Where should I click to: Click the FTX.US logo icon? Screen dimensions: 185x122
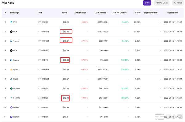[x=11, y=98]
